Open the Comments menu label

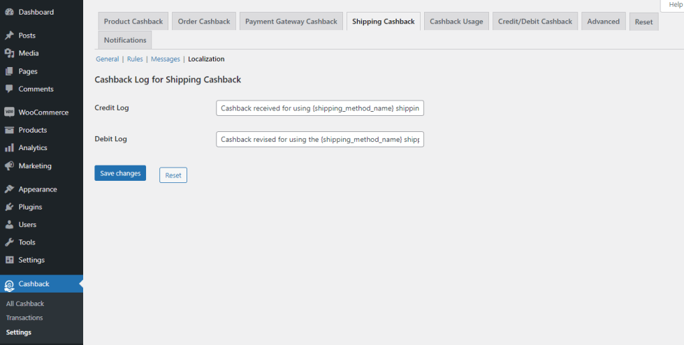click(x=36, y=89)
